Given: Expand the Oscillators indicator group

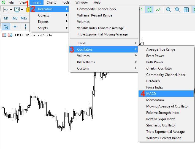Looking at the screenshot, I should (x=104, y=49).
